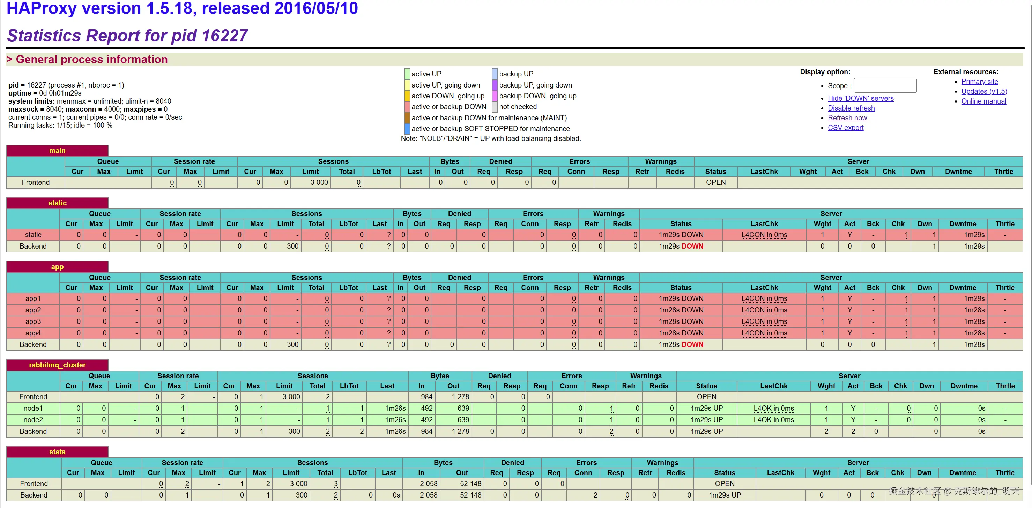
Task: Click the rabbitmq_cluster proxy title
Action: coord(57,365)
